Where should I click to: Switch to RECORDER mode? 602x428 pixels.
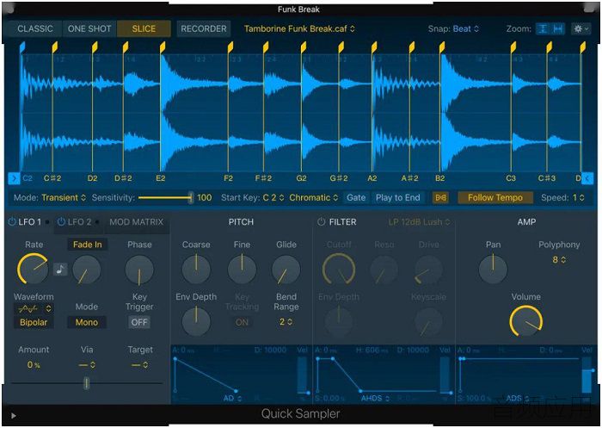204,28
